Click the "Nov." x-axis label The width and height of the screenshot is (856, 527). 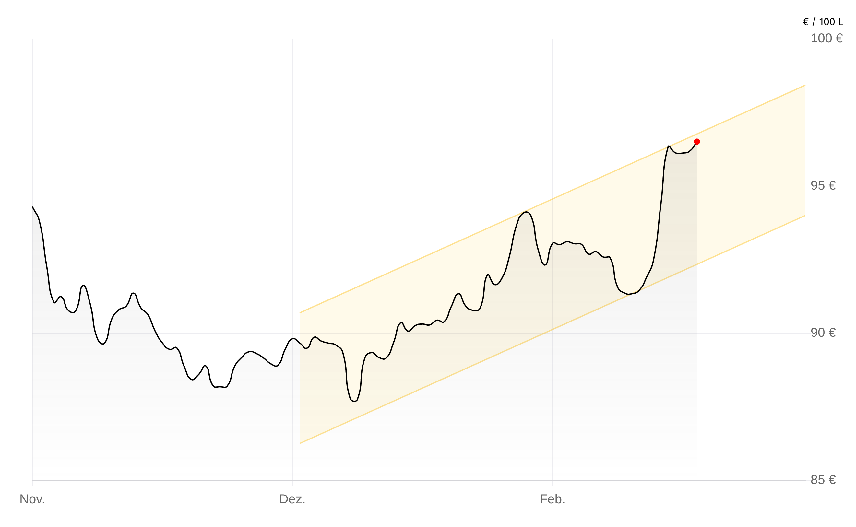pyautogui.click(x=32, y=499)
